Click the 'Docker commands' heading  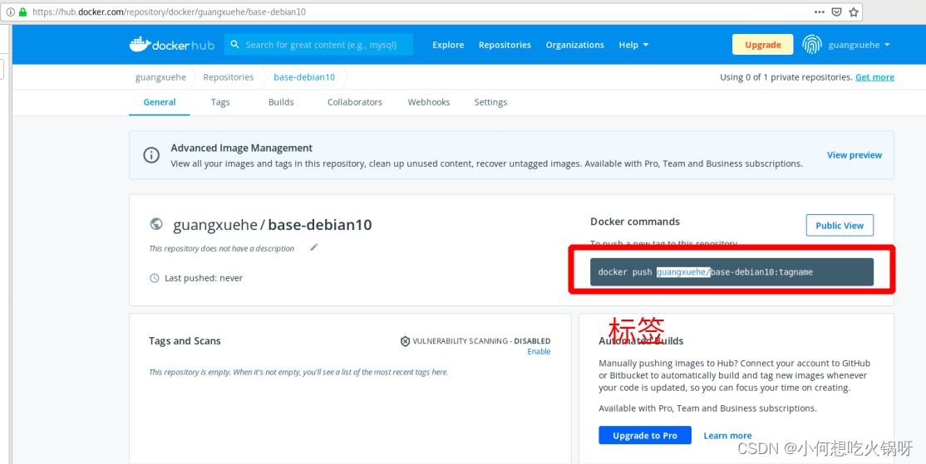click(635, 222)
